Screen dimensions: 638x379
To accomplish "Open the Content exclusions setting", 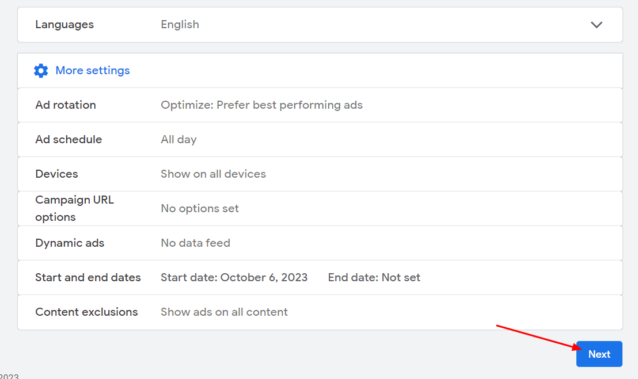I will pos(86,312).
